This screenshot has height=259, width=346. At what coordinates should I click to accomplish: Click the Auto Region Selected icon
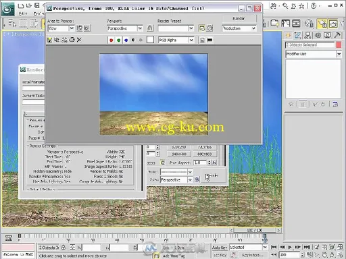tap(87, 28)
